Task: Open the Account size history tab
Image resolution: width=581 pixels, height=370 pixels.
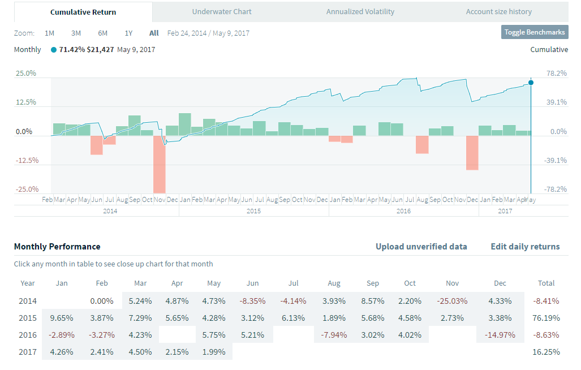Action: [498, 11]
